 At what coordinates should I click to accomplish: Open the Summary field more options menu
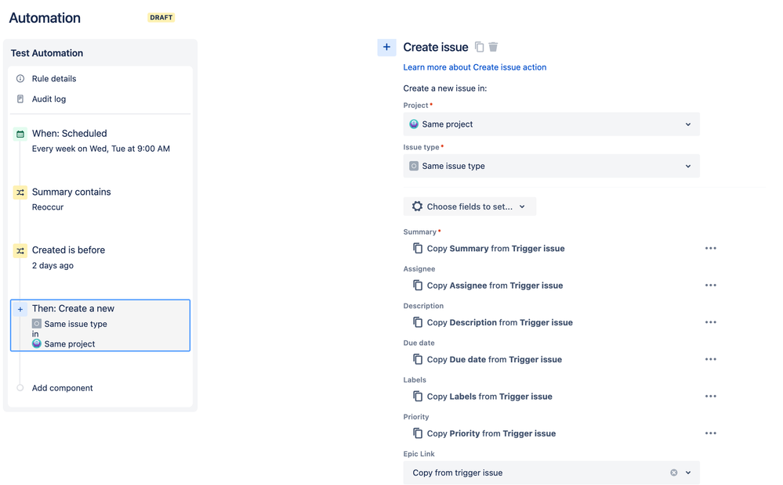point(711,248)
